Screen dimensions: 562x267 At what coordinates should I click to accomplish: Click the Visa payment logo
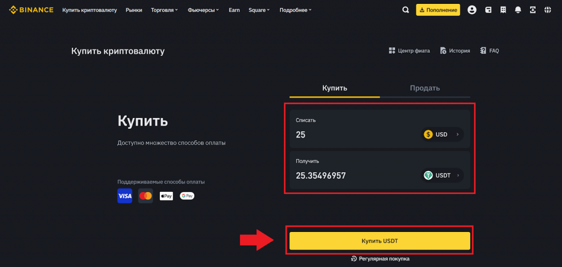[x=125, y=196]
